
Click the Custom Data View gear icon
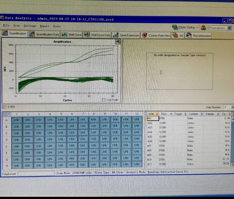[x=145, y=35]
